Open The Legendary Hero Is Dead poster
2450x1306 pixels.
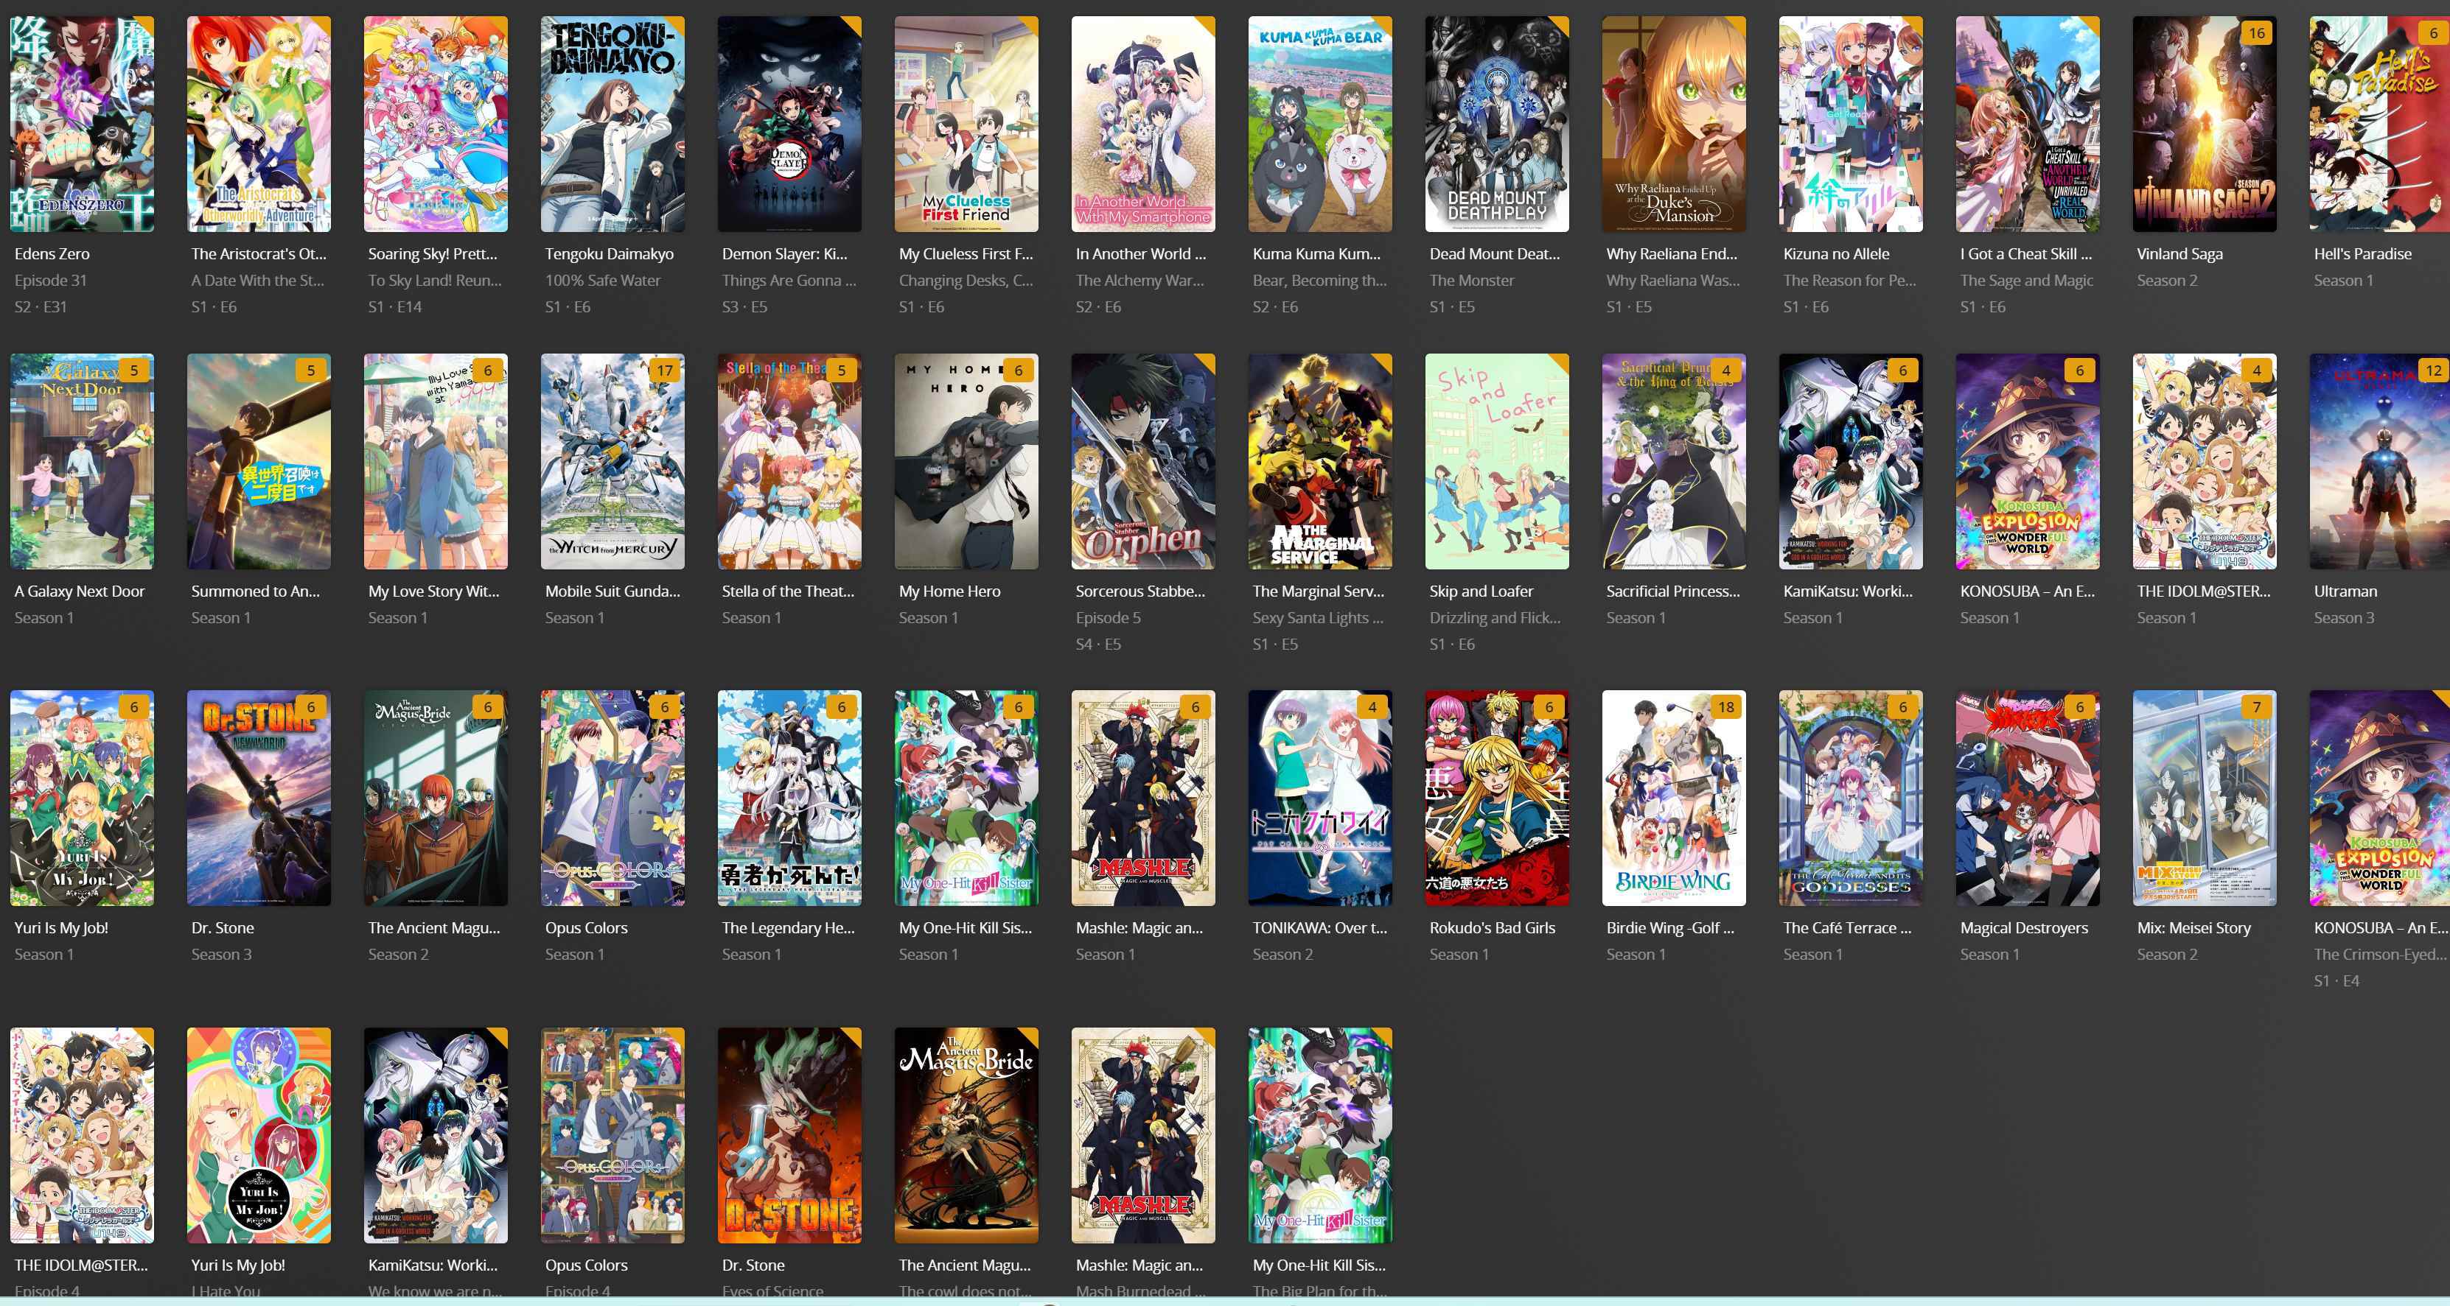[x=789, y=798]
